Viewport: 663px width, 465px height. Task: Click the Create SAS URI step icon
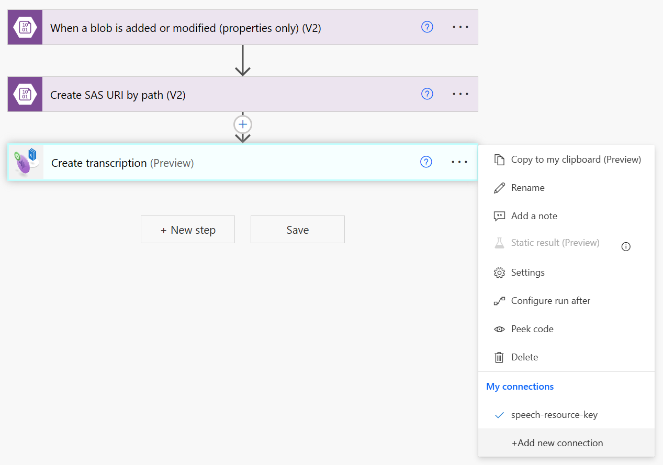pos(25,94)
